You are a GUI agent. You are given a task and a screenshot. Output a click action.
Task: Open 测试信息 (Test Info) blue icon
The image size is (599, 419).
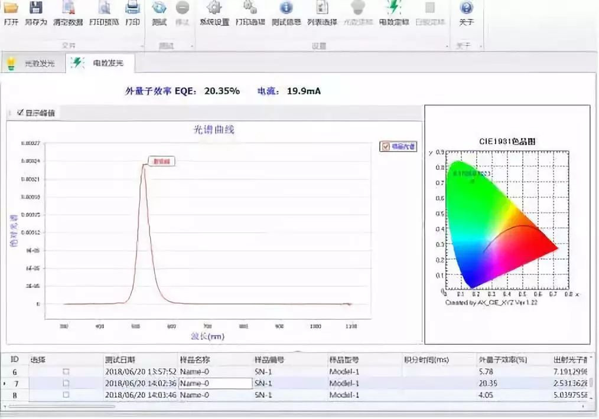[x=286, y=7]
